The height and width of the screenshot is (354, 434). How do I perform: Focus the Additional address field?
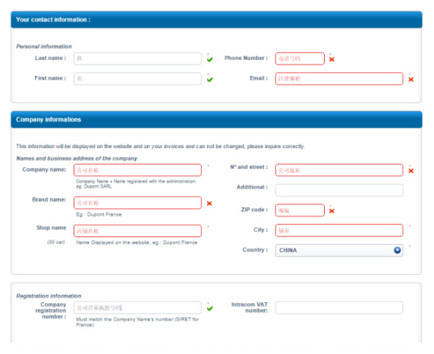pos(339,190)
